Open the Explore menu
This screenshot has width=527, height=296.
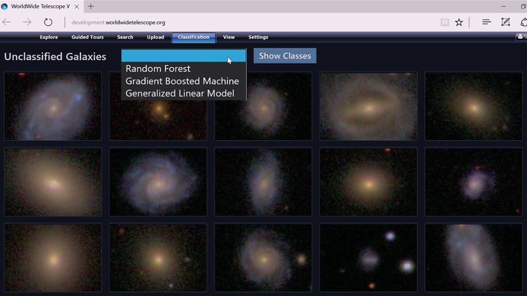(49, 37)
